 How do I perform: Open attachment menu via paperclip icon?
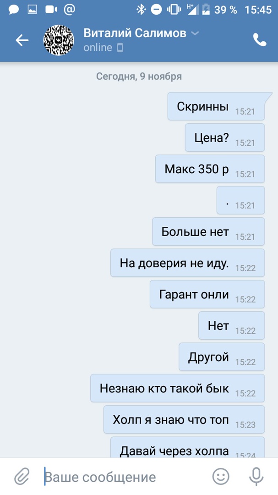tap(22, 476)
